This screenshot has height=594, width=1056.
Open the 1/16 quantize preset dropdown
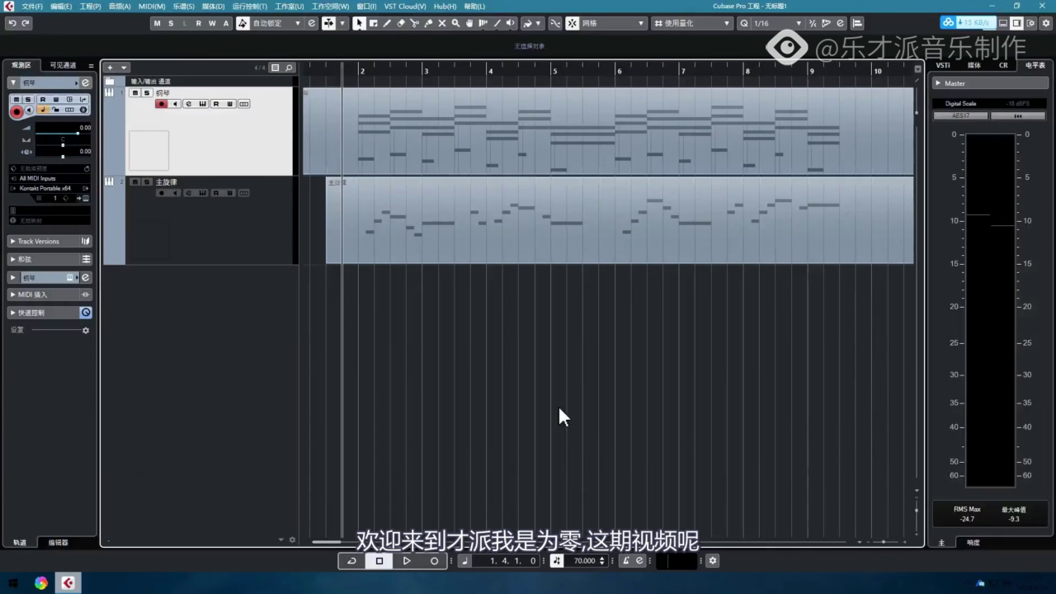776,23
